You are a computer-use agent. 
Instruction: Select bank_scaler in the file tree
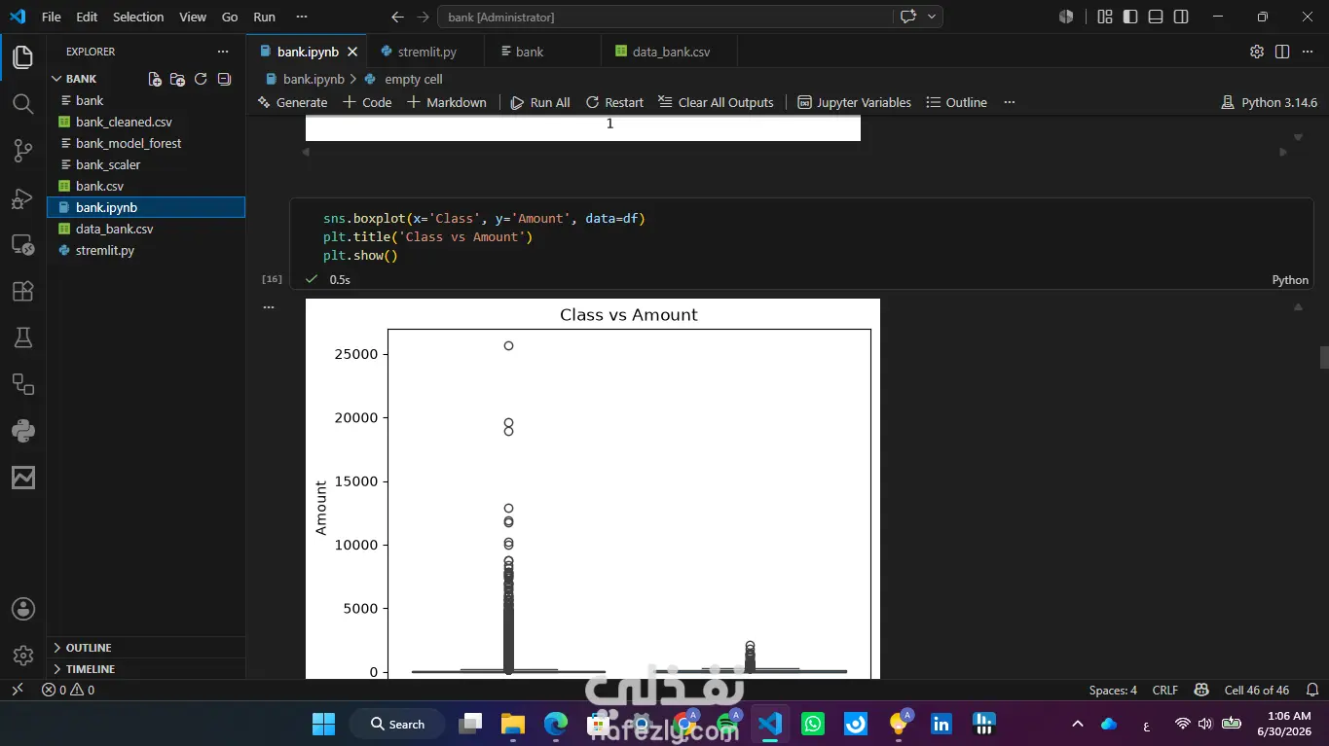pyautogui.click(x=146, y=164)
